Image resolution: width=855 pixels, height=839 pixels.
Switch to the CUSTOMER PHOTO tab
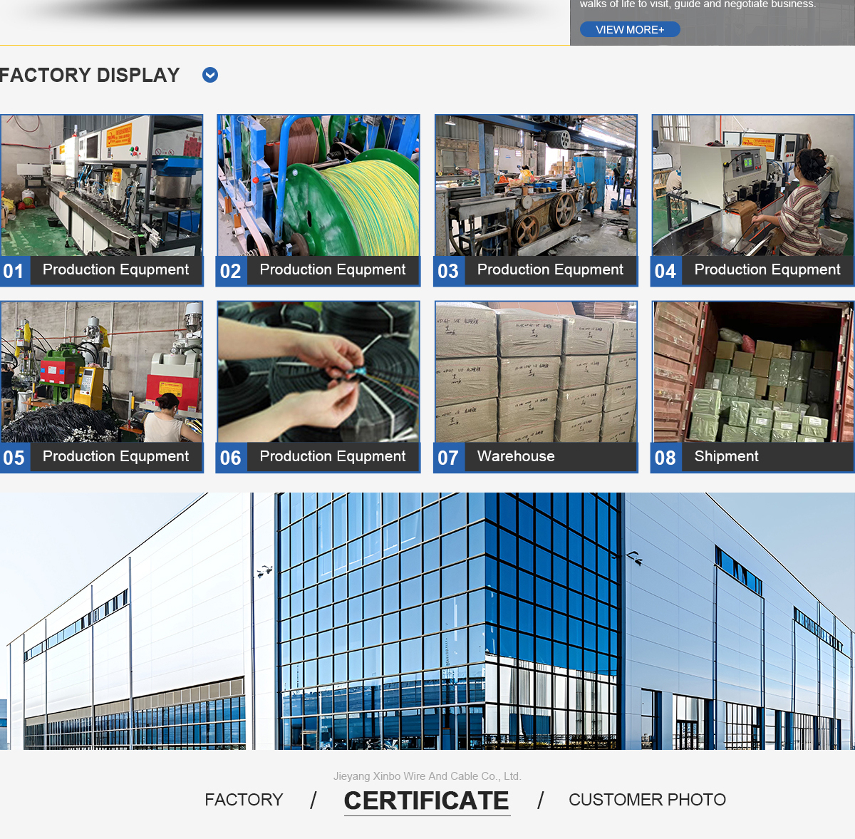click(x=647, y=800)
